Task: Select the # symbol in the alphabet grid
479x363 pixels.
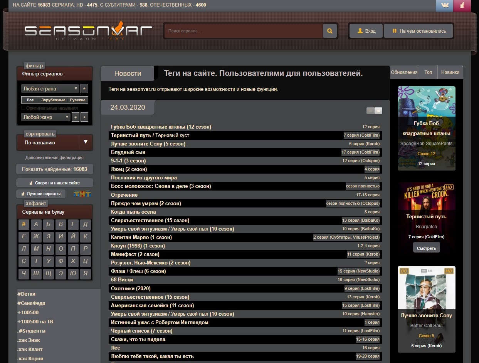Action: [24, 224]
